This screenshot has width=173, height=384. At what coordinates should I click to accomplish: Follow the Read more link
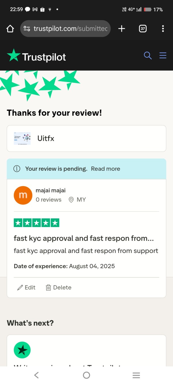106,169
